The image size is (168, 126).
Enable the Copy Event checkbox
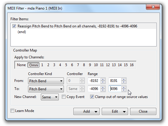(64, 97)
